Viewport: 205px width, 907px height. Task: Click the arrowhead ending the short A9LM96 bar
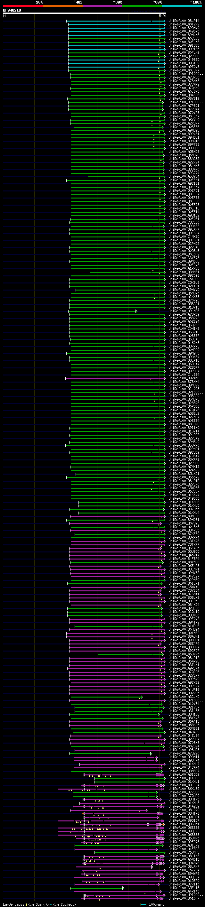(x=136, y=311)
